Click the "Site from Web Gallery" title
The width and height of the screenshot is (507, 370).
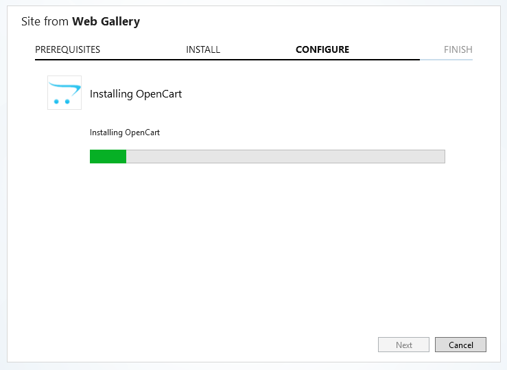[x=80, y=21]
